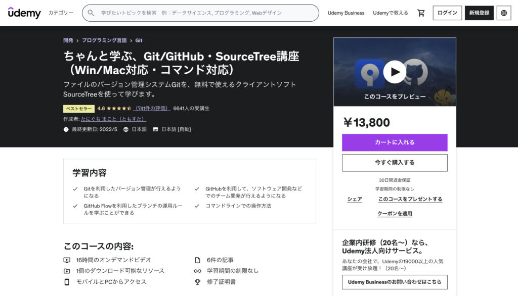Click the モバイルとPCからアクセス text
This screenshot has width=518, height=296.
(111, 282)
